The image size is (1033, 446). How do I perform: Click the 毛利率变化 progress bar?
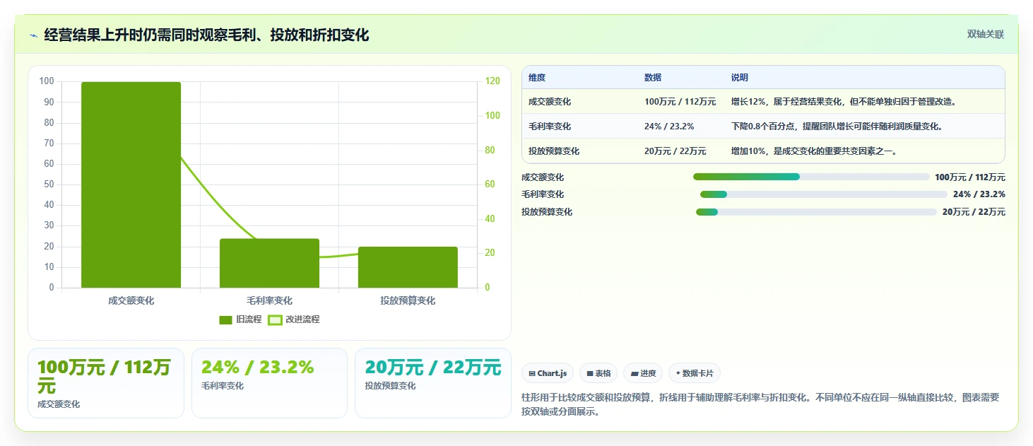[824, 194]
